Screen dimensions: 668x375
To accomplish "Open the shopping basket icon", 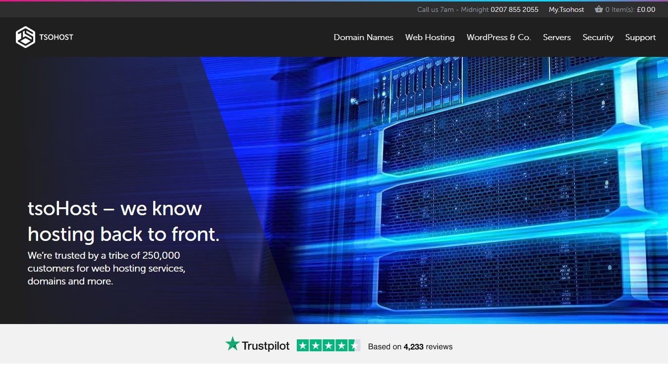I will pyautogui.click(x=599, y=9).
